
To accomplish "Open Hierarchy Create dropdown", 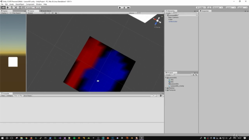I will [x=168, y=13].
